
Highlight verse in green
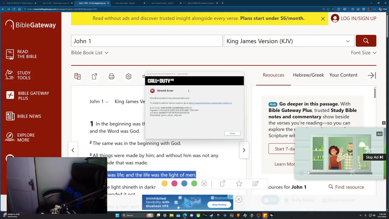(194, 183)
